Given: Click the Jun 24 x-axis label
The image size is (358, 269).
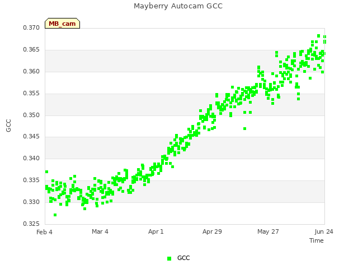Looking at the screenshot, I should coord(324,231).
